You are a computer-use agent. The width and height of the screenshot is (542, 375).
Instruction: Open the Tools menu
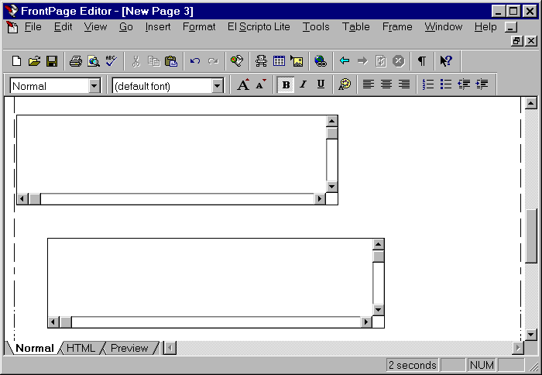[x=316, y=26]
